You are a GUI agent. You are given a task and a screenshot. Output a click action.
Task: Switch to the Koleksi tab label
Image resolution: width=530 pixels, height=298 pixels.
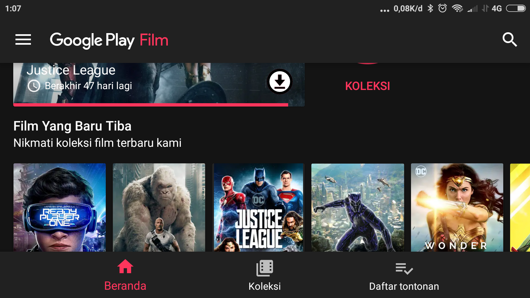click(264, 286)
